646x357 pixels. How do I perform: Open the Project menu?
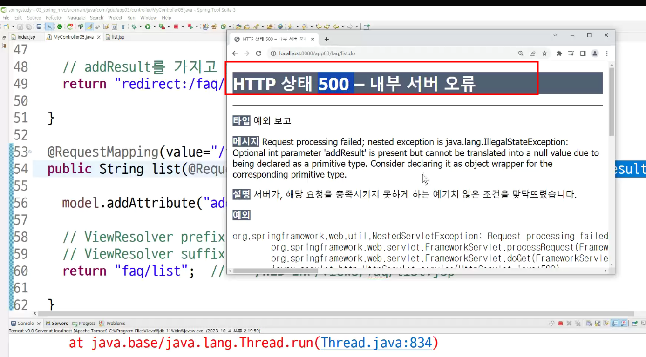(116, 18)
